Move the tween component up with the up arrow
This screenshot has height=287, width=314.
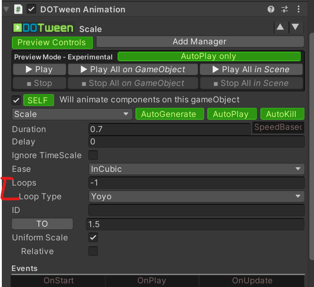(x=280, y=27)
